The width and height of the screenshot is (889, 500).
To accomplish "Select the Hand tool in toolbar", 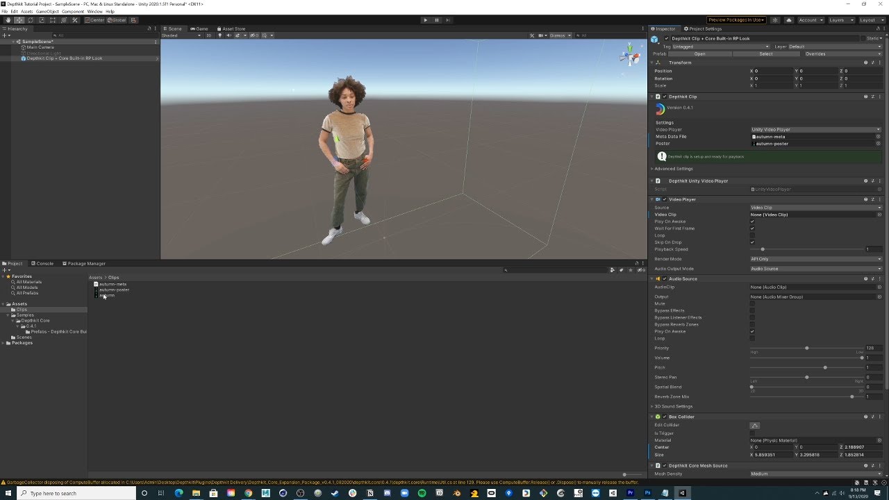I will [8, 20].
